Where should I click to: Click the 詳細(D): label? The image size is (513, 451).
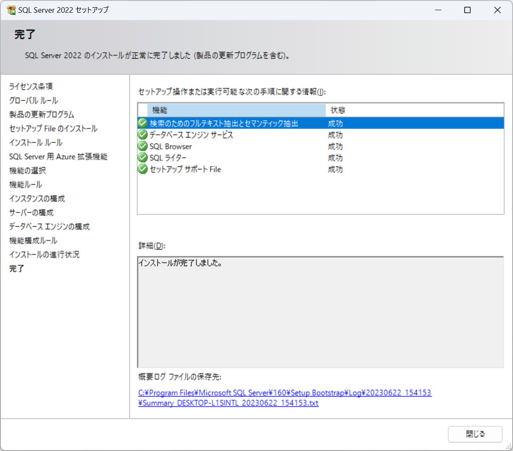152,246
